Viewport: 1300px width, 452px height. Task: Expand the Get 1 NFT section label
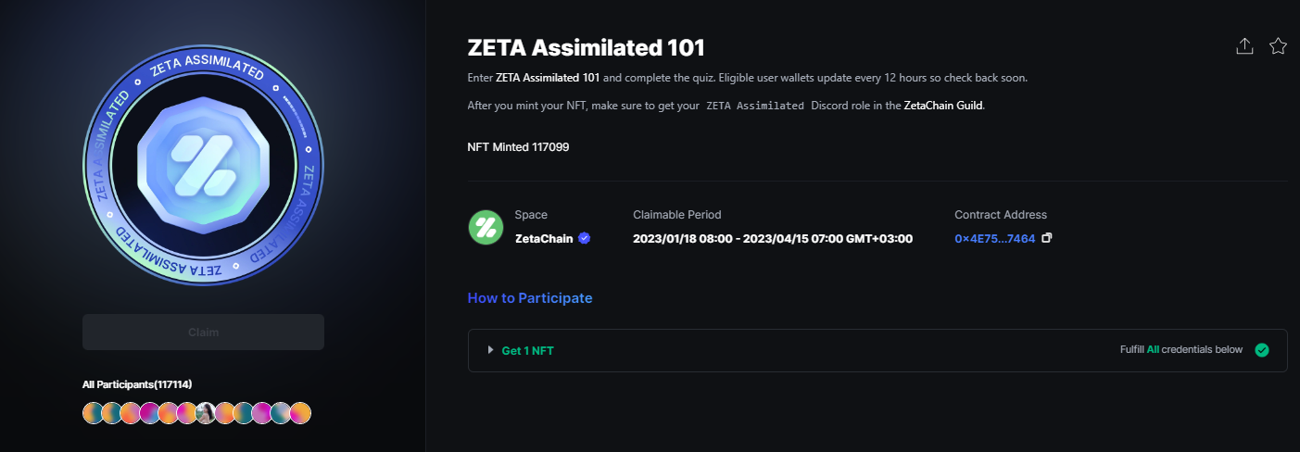coord(527,351)
